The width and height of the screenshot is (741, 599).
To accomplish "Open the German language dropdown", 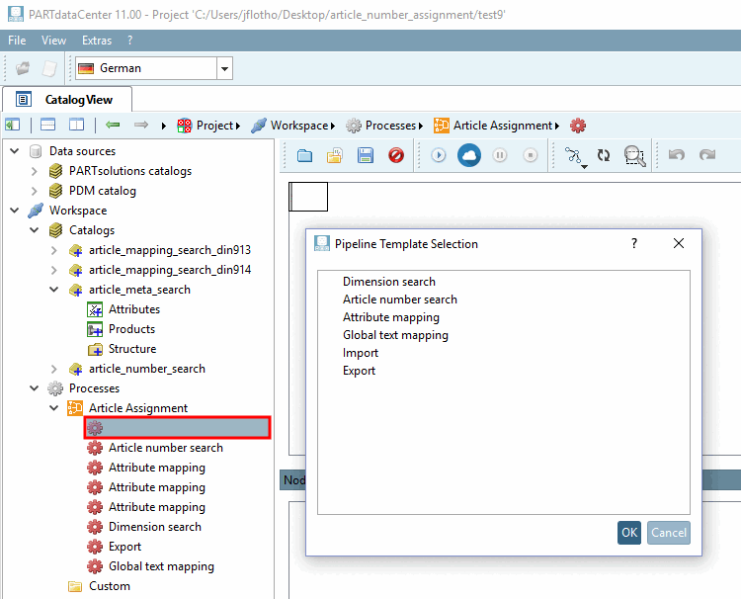I will [224, 68].
